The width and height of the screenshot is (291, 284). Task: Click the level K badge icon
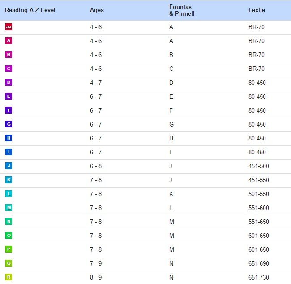(x=9, y=180)
